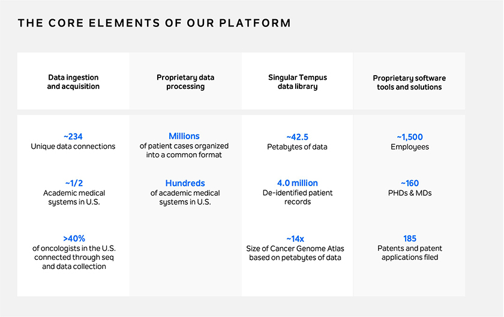Select the "De-identified patient records" text
504x317 pixels.
pos(298,197)
